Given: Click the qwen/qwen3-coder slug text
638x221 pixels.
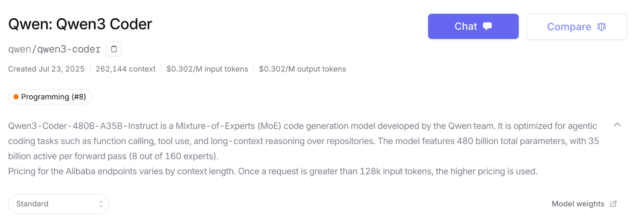Looking at the screenshot, I should tap(55, 49).
